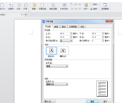The height and width of the screenshot is (103, 122).
Task: Click the 取消 cancel button
Action: tap(105, 101)
